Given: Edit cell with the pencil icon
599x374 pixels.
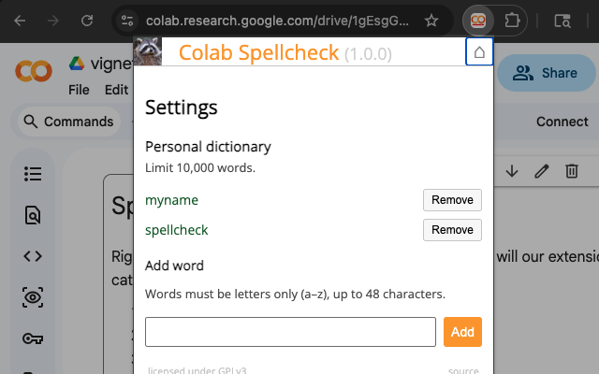Looking at the screenshot, I should click(x=541, y=171).
